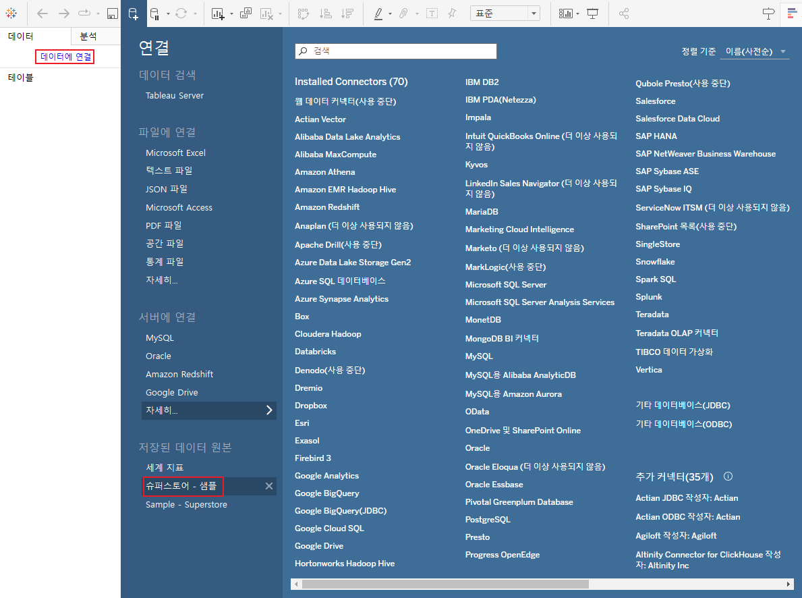Select the Microsoft SQL Server connector
The width and height of the screenshot is (802, 598).
[x=506, y=284]
